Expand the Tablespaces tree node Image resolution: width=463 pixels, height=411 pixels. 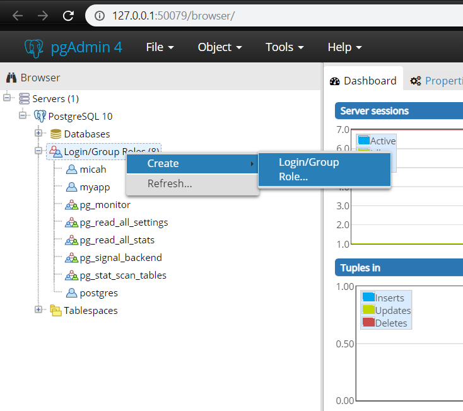(x=38, y=310)
